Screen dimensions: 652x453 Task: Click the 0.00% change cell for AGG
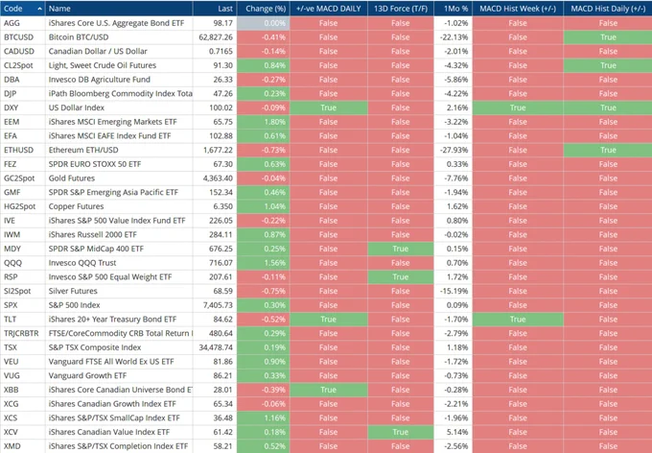tap(264, 23)
